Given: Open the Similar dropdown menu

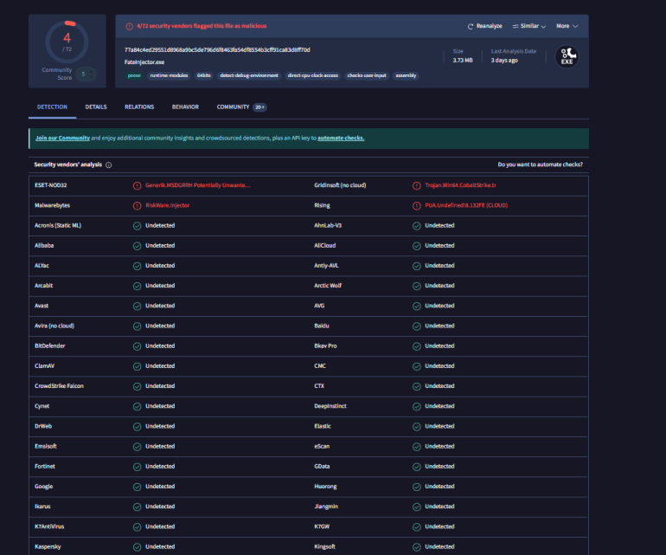Looking at the screenshot, I should pos(528,26).
